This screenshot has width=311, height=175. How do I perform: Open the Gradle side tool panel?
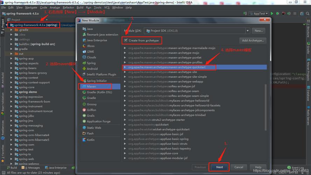(x=308, y=48)
